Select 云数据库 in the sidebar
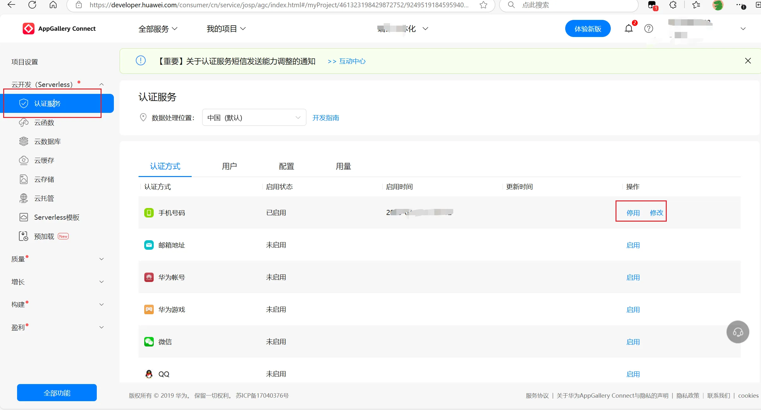The height and width of the screenshot is (410, 761). [x=47, y=142]
